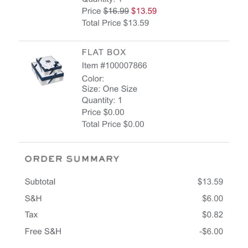Click the Item #100007866 text
The height and width of the screenshot is (248, 248).
[x=114, y=65]
